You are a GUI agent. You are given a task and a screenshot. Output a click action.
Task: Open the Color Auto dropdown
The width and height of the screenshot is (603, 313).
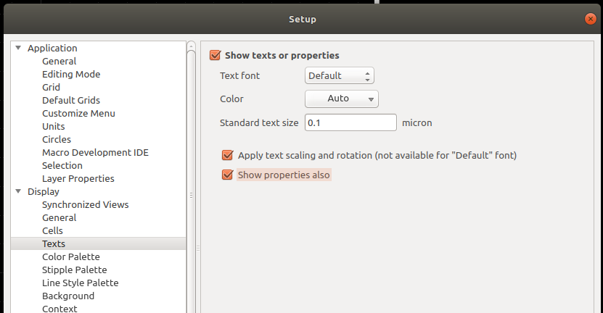coord(341,99)
